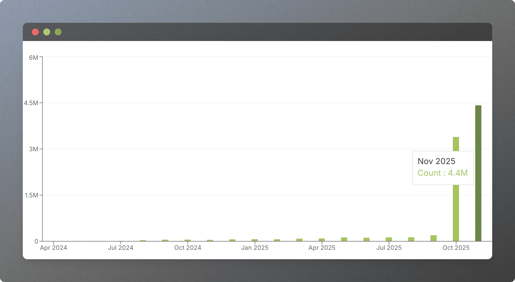Click the Apr 2024 x-axis label
515x282 pixels.
point(54,248)
